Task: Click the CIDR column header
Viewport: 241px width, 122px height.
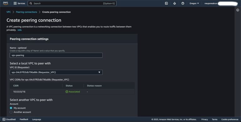Action: pos(16,85)
